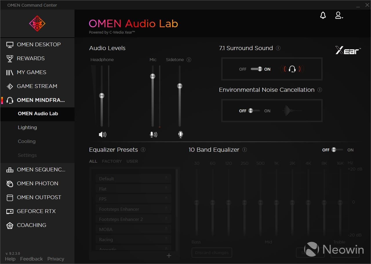Toggle the 7.1 Surround Sound switch

pos(256,69)
